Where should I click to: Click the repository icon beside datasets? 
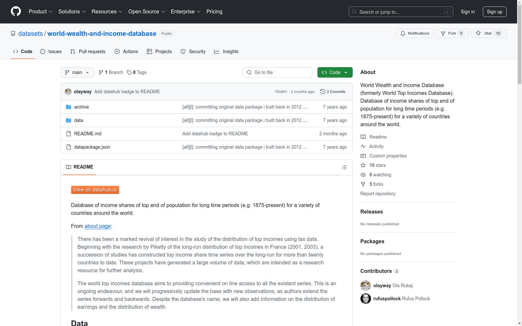tap(13, 34)
